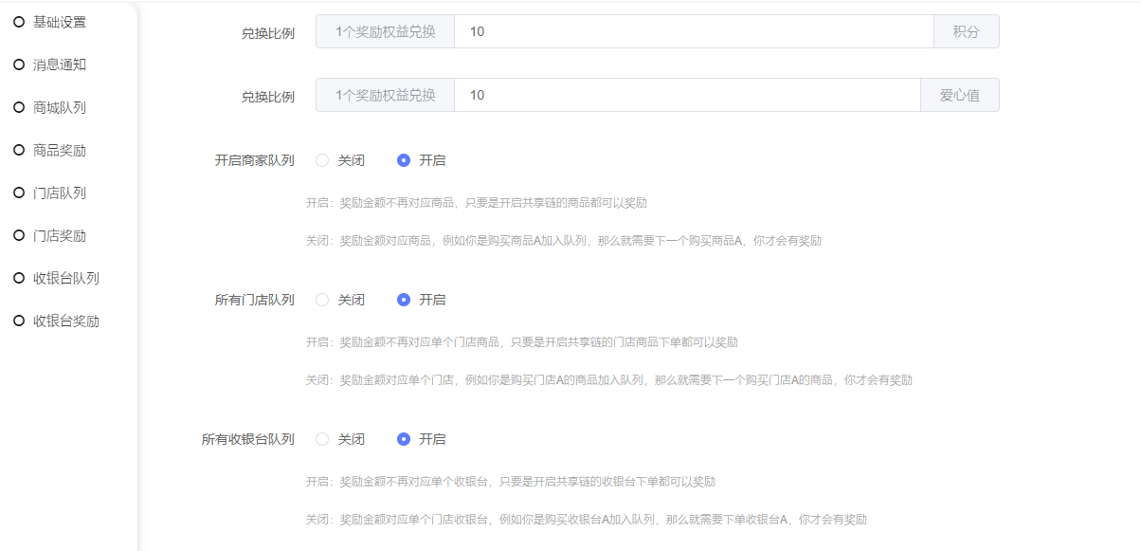This screenshot has height=551, width=1141.
Task: Select 关闭 for 所有收银台队列
Action: tap(322, 439)
